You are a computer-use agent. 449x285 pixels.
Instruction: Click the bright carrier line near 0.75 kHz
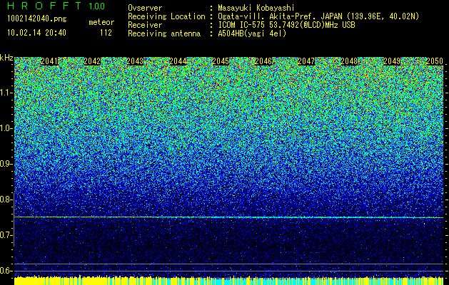tap(228, 217)
